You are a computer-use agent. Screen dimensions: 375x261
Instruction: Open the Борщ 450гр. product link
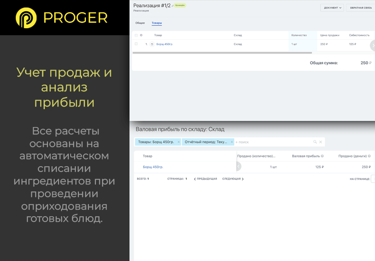[x=164, y=44]
